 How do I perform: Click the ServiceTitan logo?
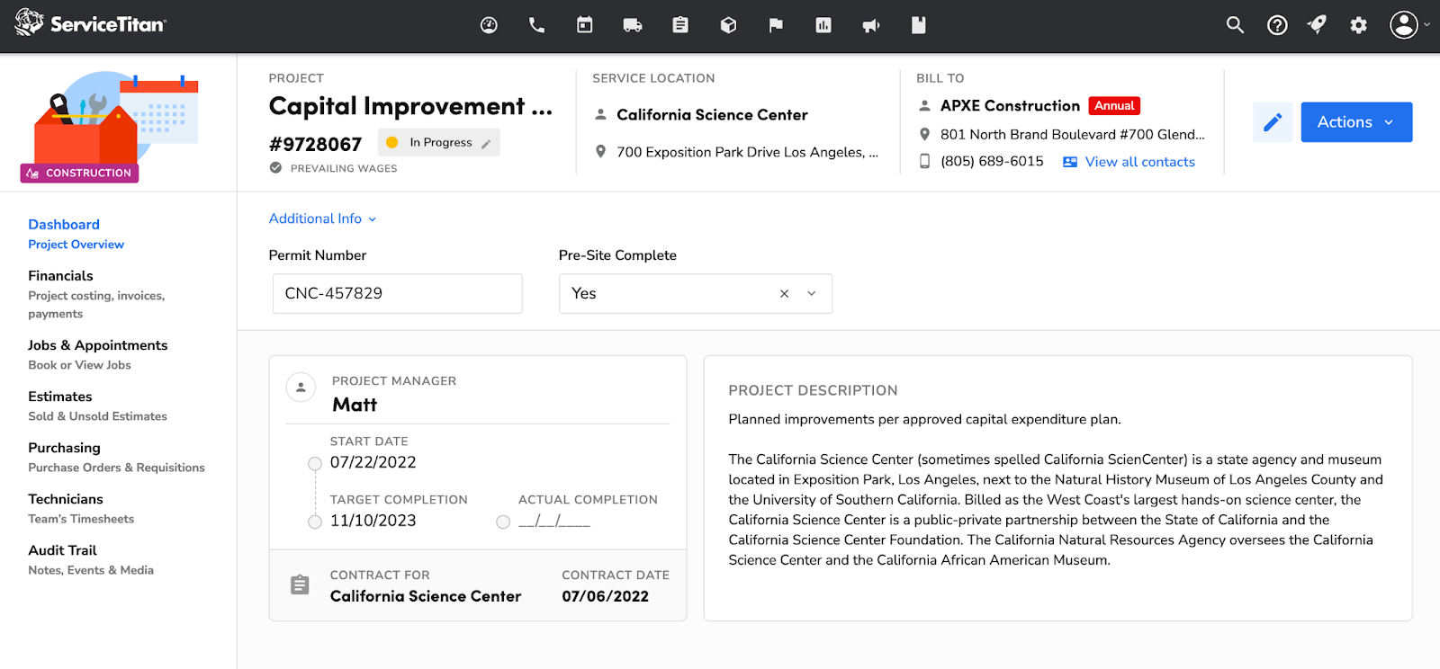coord(91,24)
